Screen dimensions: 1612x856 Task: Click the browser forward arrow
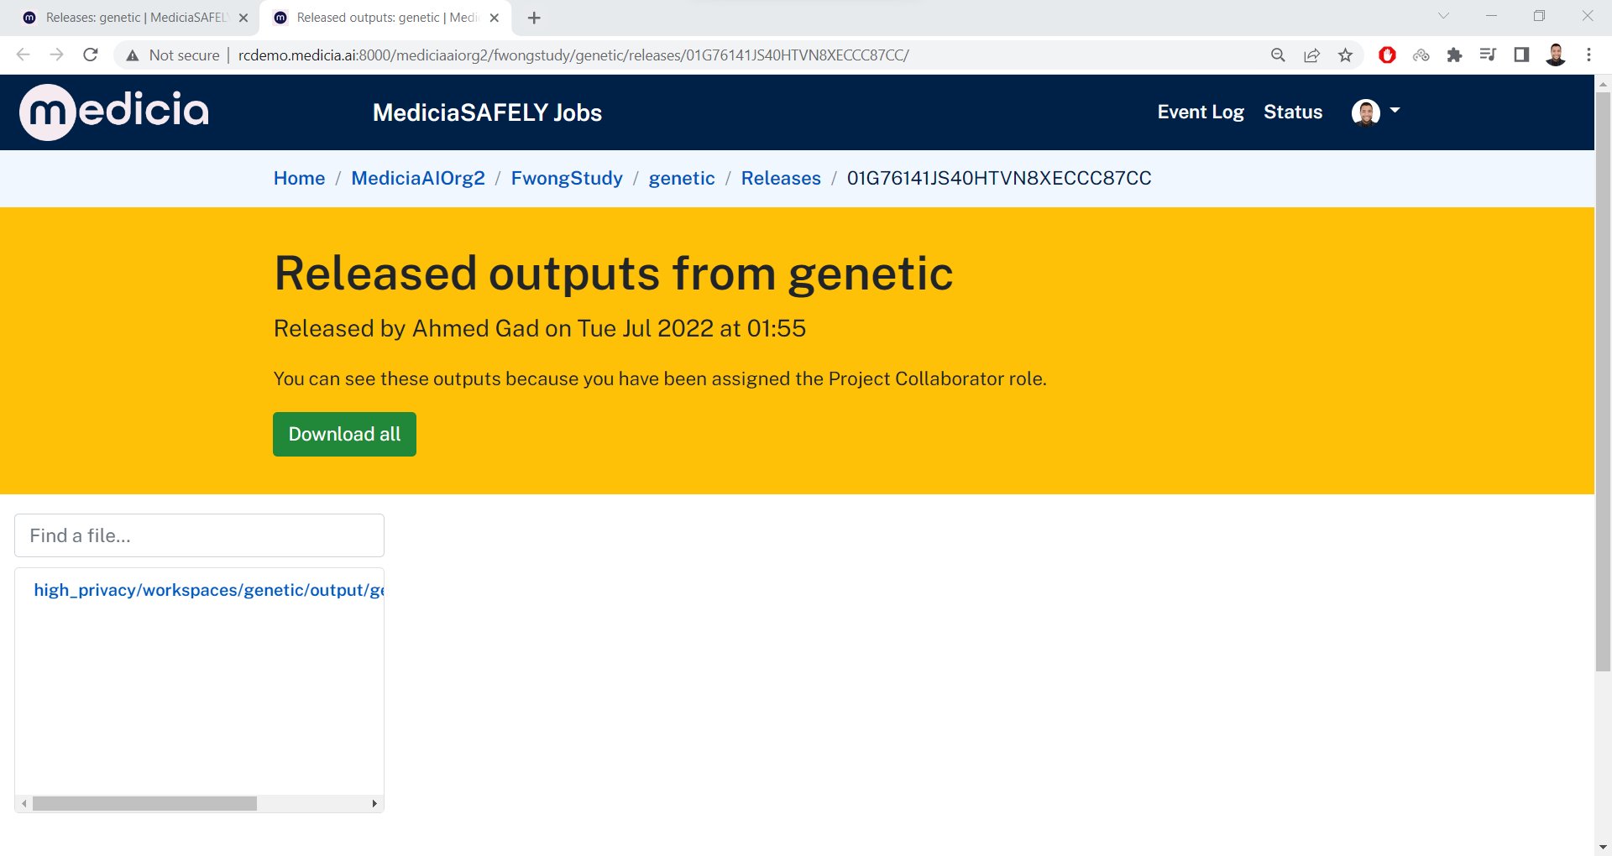pos(56,55)
